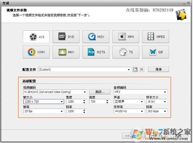
Task: Minimize the 生成 dialog window
Action: pos(184,3)
